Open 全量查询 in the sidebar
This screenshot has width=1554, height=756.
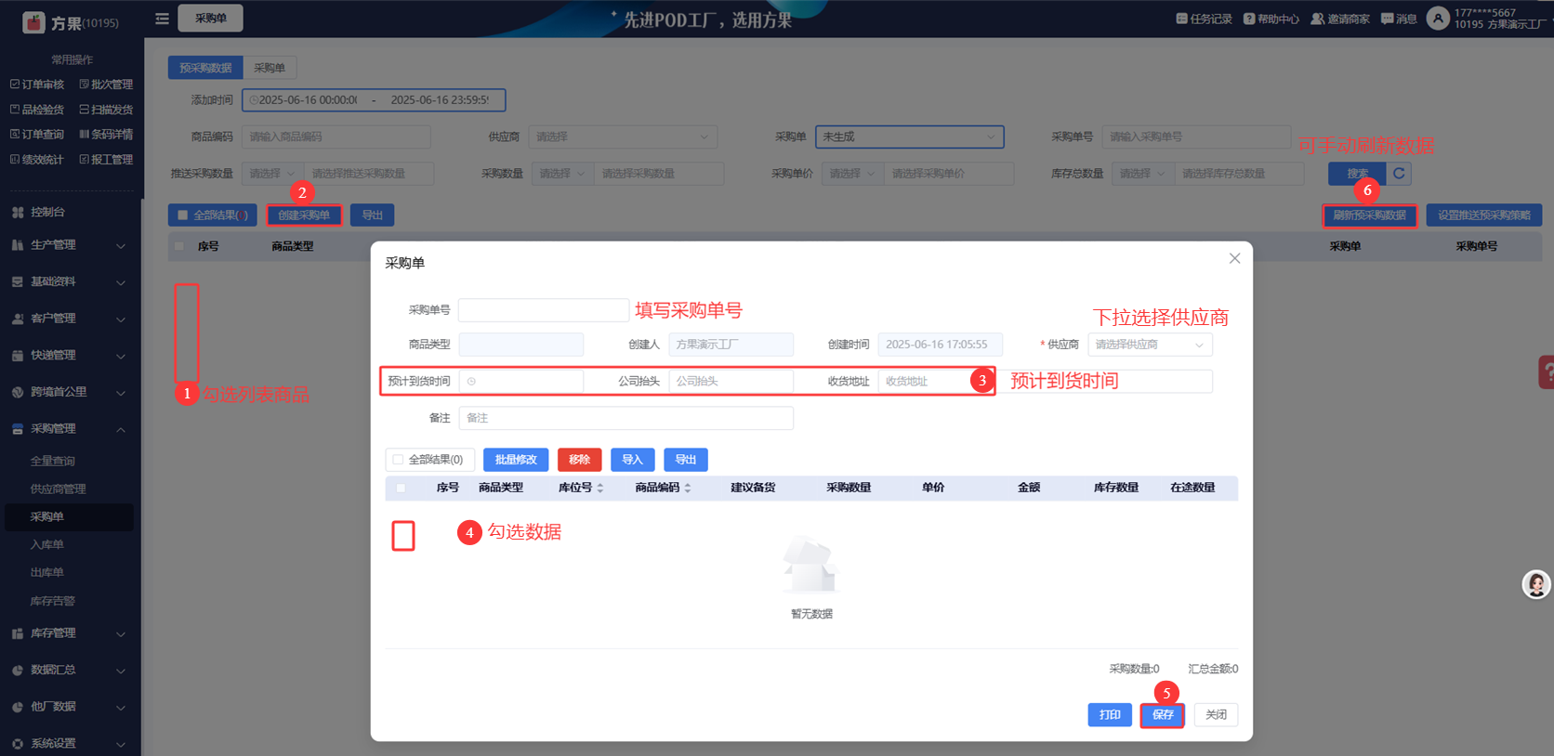[x=53, y=462]
